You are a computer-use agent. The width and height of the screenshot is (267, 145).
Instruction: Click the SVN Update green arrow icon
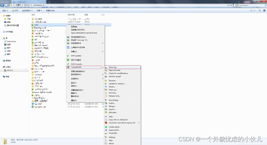[x=68, y=56]
